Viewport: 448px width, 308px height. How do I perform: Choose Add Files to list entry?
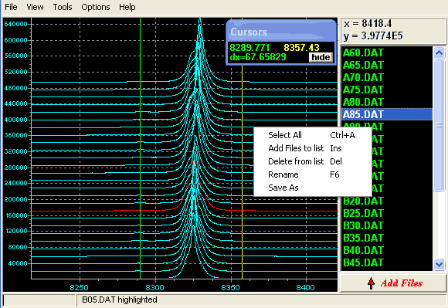313,148
